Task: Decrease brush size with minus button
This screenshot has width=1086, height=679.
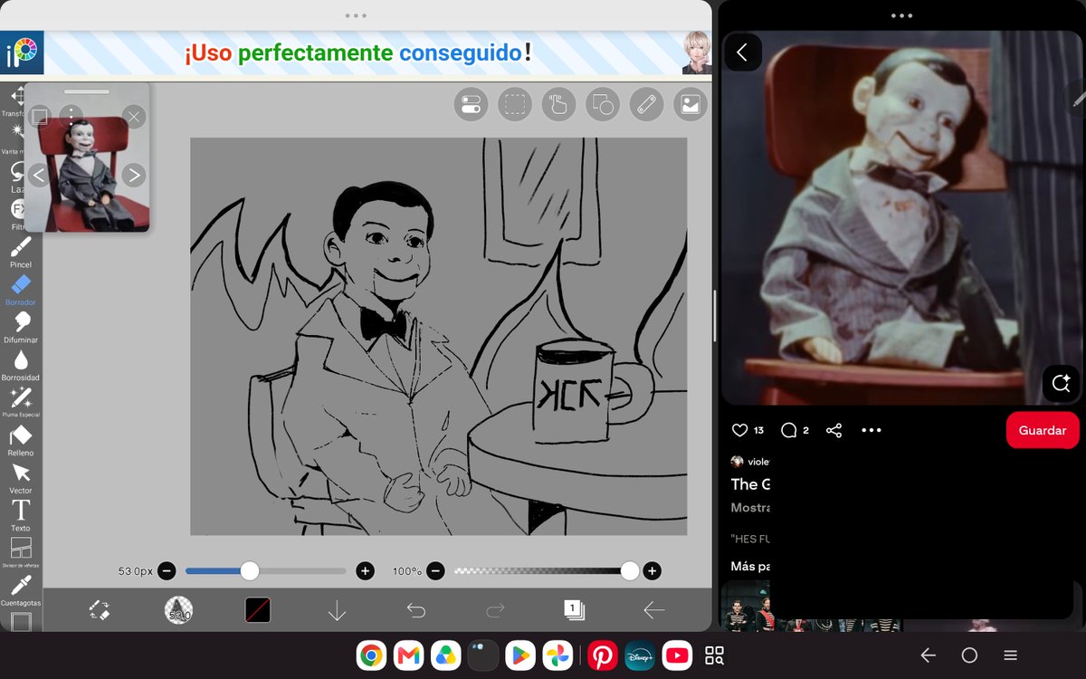Action: coord(167,570)
